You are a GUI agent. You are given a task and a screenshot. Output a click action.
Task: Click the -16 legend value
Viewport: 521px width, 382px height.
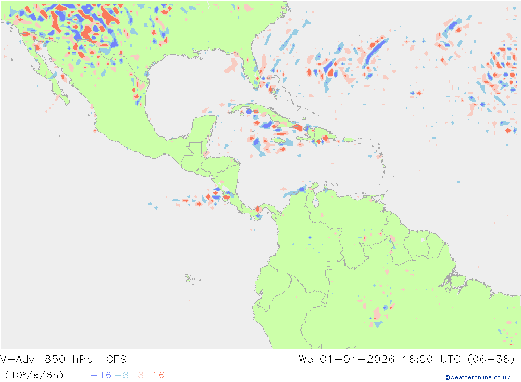pos(102,375)
